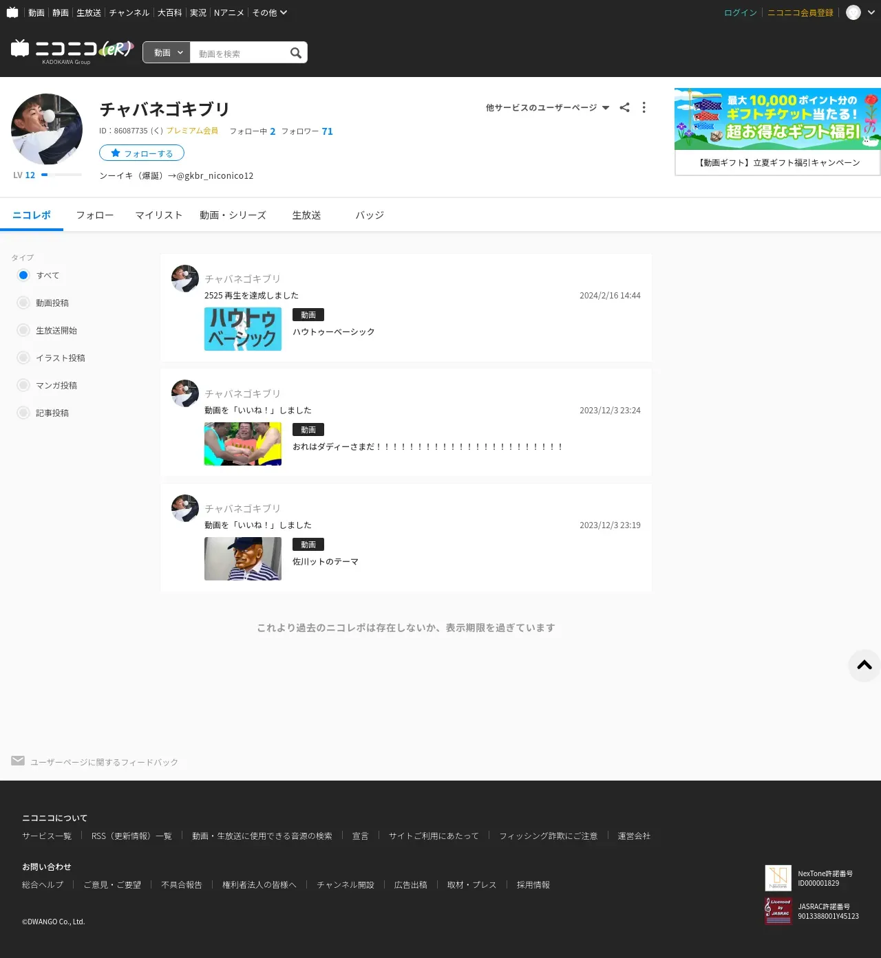Click the large profile avatar of チャバネゴキブリ

47,129
